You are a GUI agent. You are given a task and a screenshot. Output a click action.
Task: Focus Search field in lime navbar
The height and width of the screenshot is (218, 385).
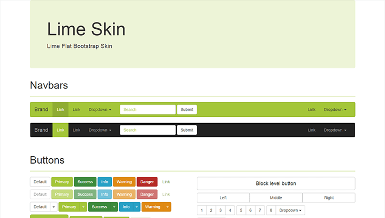(148, 109)
